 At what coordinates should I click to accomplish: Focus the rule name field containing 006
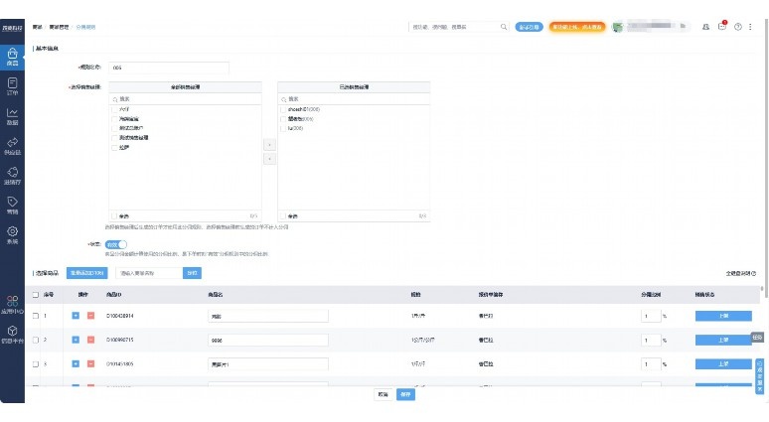click(169, 68)
